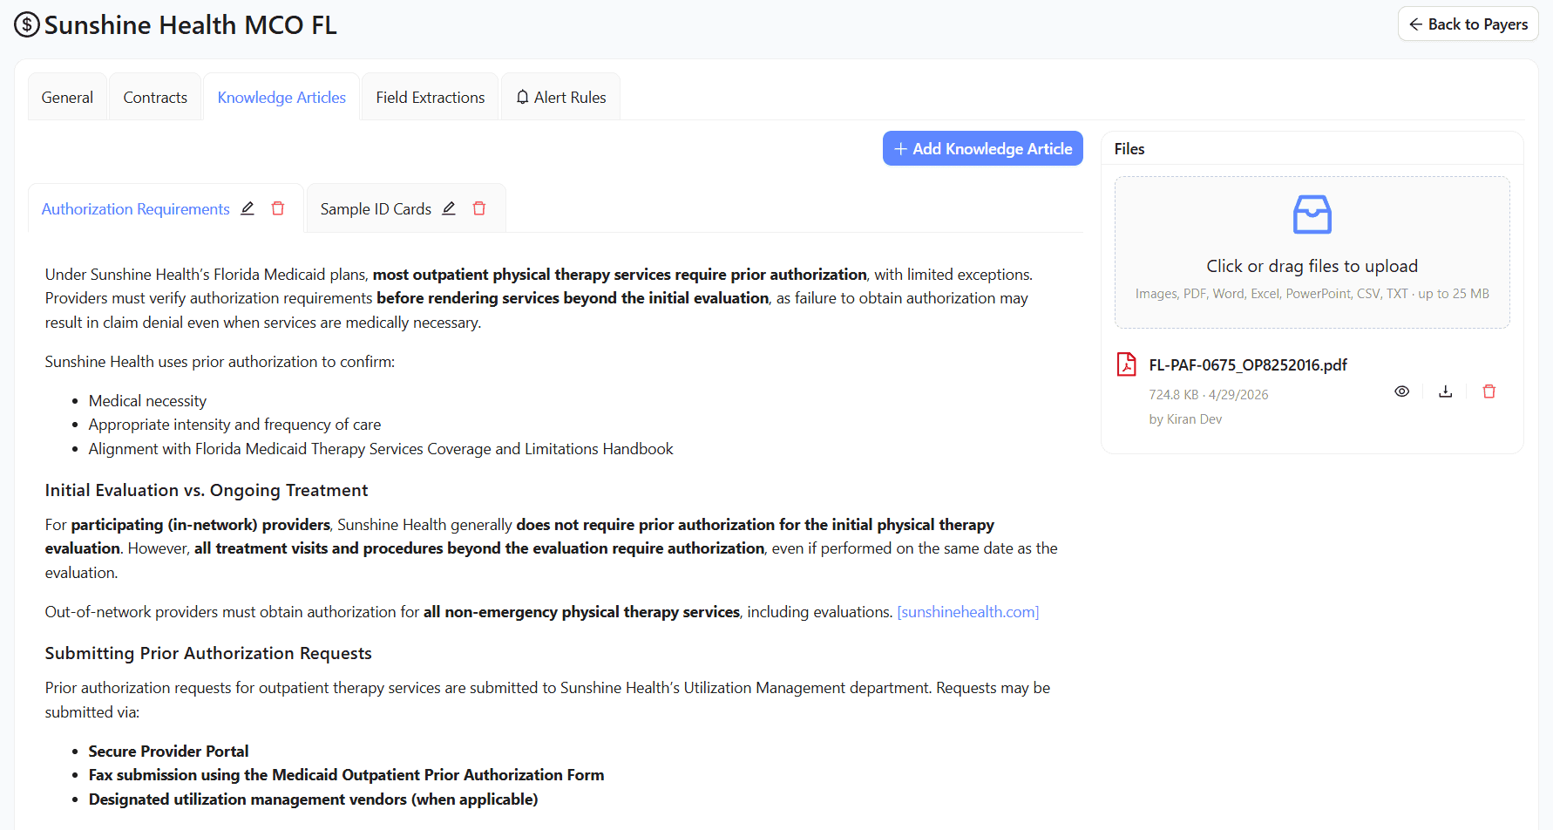Click the file upload drop zone
Screen dimensions: 1553x830
pyautogui.click(x=1312, y=253)
